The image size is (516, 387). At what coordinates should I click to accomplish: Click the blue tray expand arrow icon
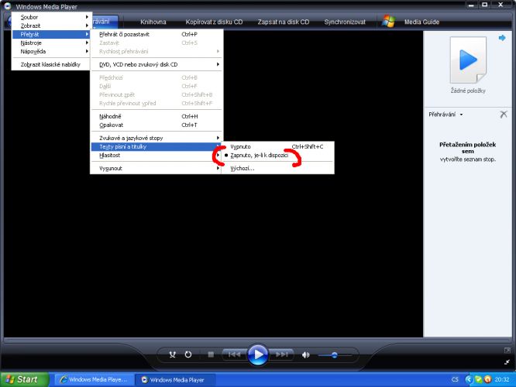pyautogui.click(x=469, y=379)
